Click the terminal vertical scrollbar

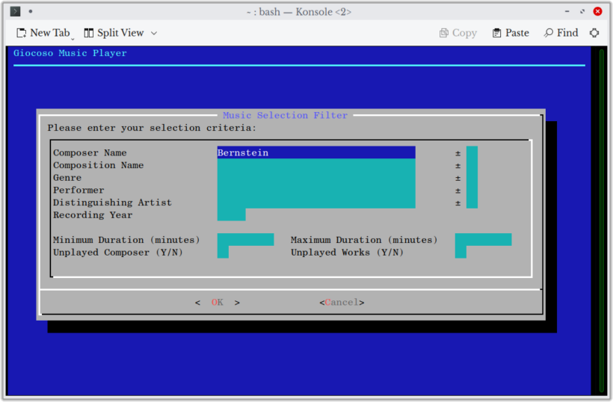pyautogui.click(x=601, y=220)
